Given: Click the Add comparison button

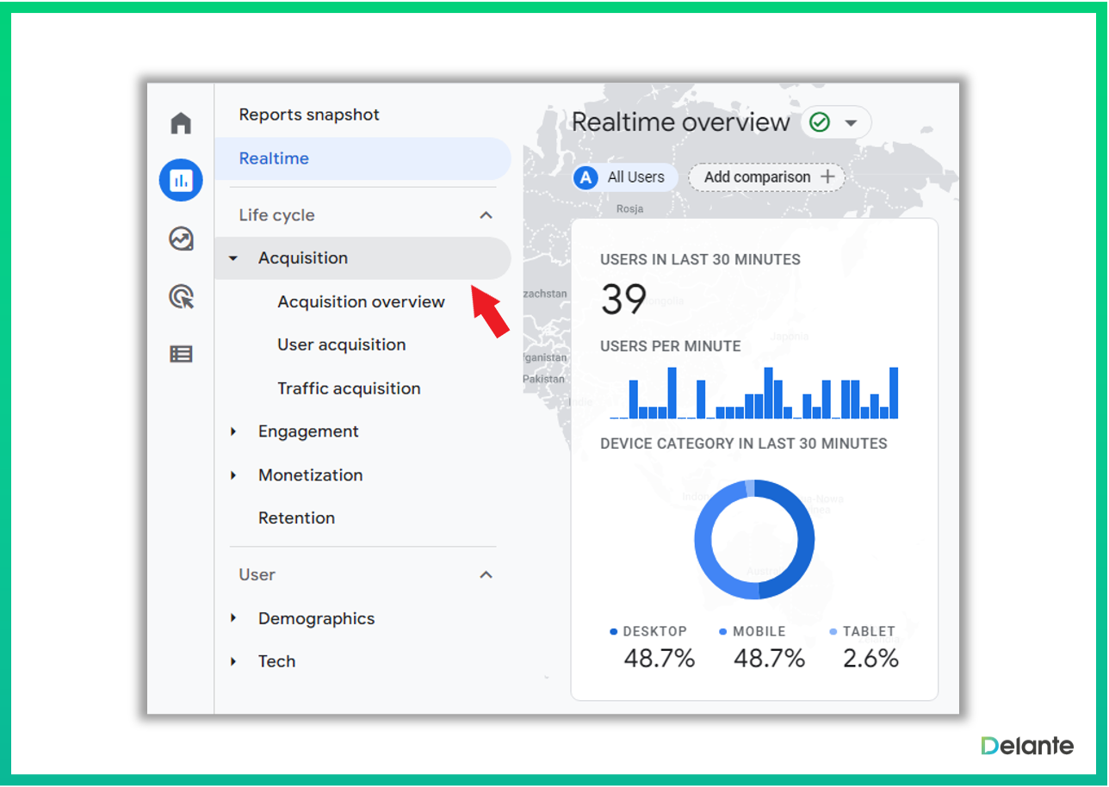Looking at the screenshot, I should 758,177.
